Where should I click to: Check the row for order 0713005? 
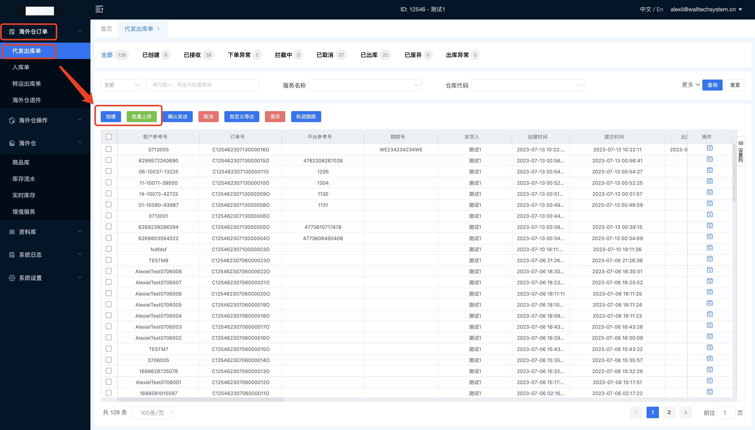coord(109,149)
